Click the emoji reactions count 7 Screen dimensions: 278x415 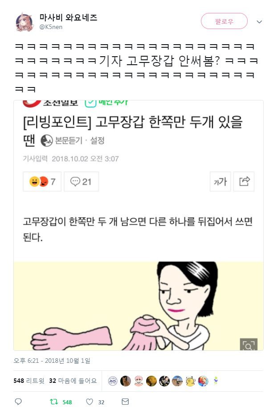tap(42, 182)
